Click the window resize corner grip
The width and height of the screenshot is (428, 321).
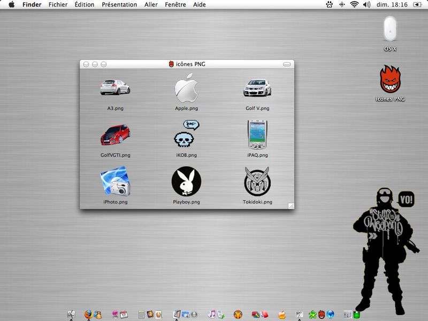pos(291,206)
